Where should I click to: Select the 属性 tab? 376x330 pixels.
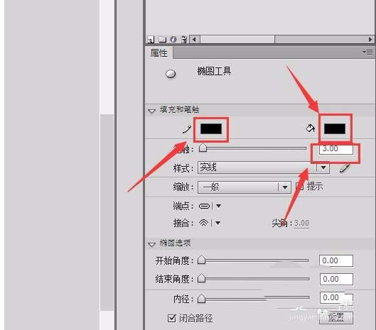[159, 53]
